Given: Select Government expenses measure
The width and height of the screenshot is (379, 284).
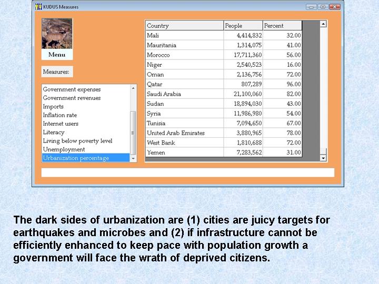Looking at the screenshot, I should click(x=72, y=89).
